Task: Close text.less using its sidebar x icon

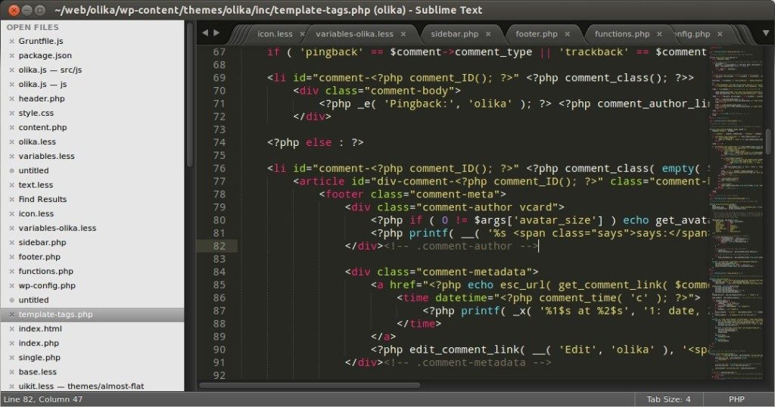Action: [x=12, y=185]
